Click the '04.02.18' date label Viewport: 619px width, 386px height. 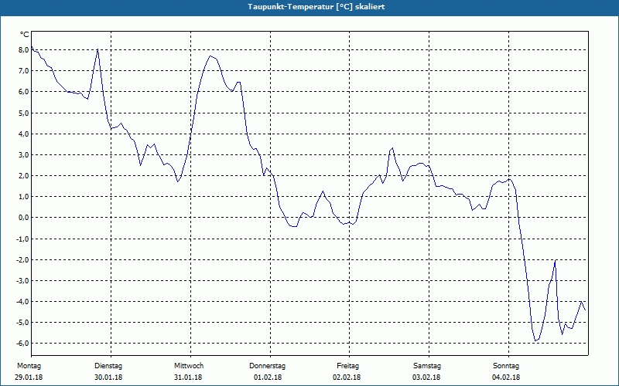click(x=506, y=378)
